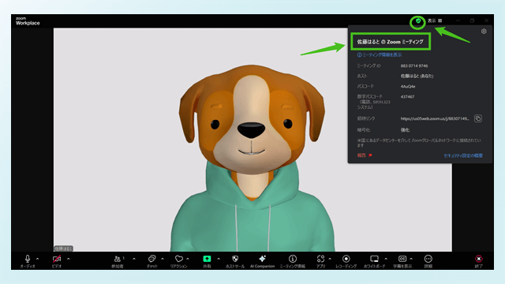Open 詳細 more options
505x284 pixels.
pos(428,261)
